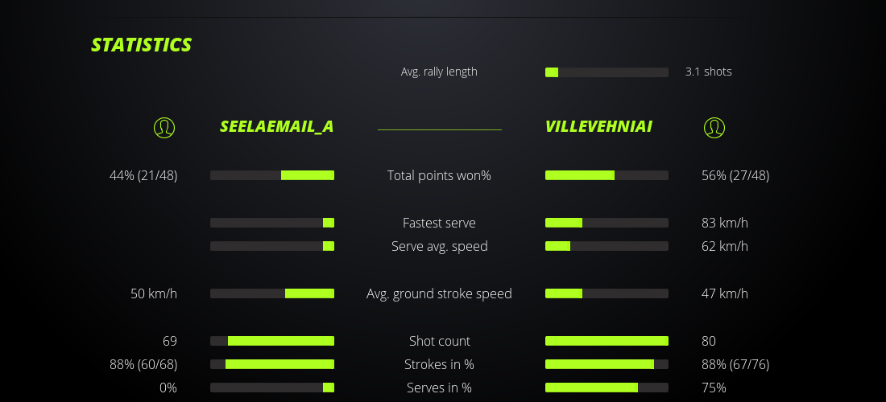
Task: Click the Strokes in % label
Action: pos(439,364)
